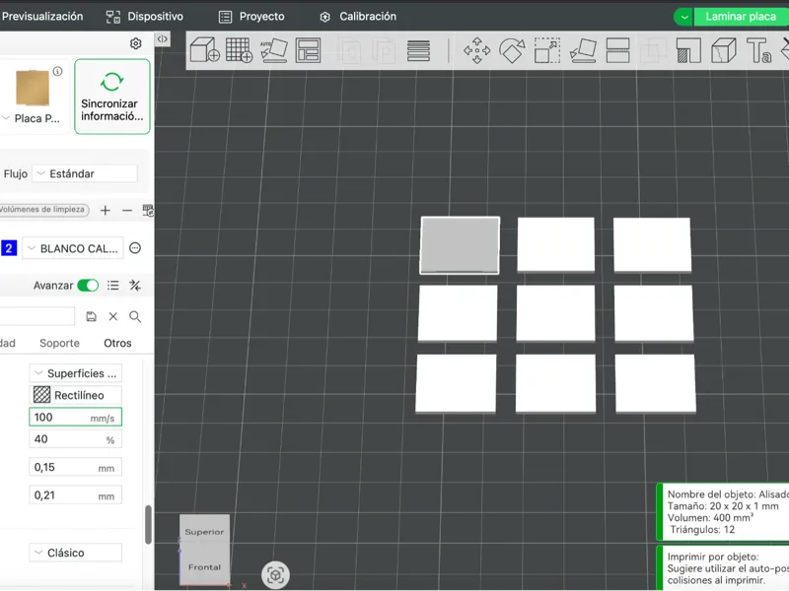Viewport: 789px width, 591px height.
Task: Switch to the Soporte settings tab
Action: pos(59,343)
